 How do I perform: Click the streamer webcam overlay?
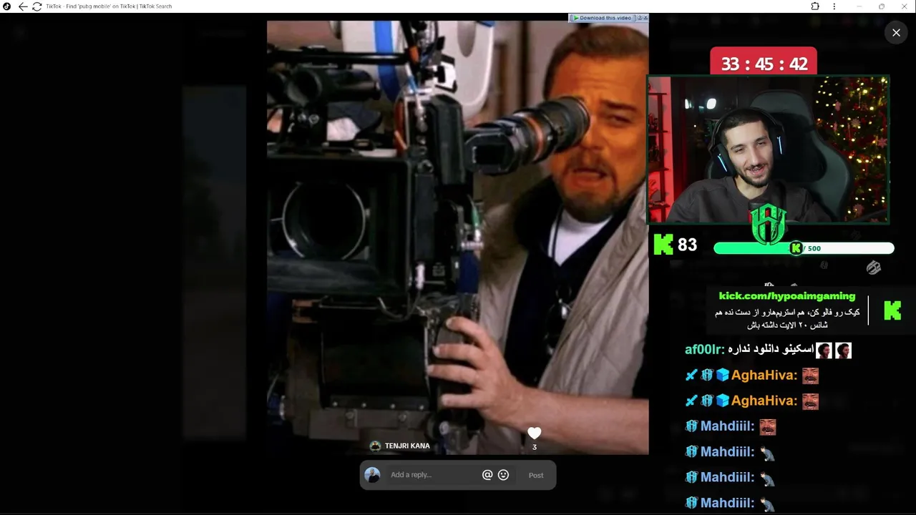click(x=768, y=150)
